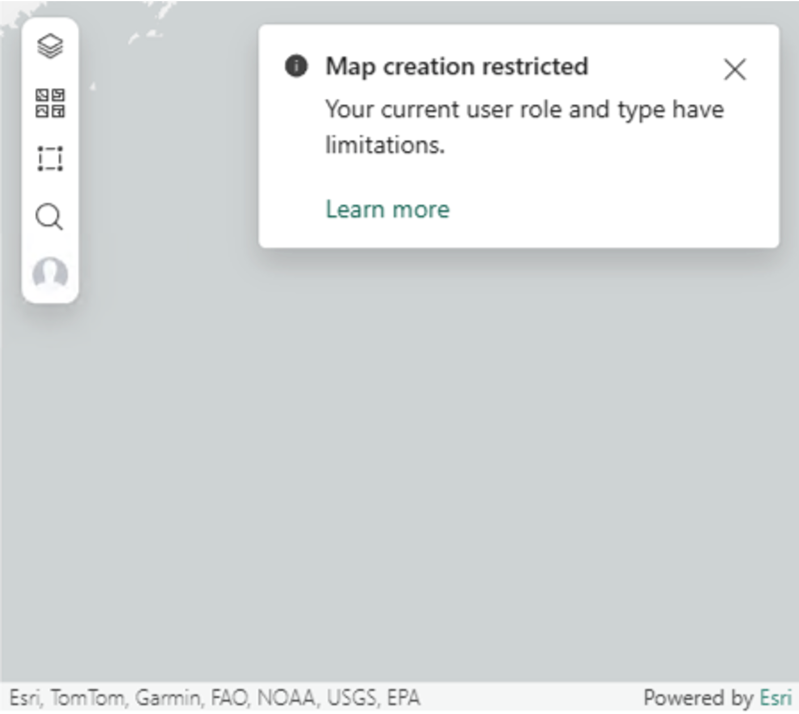Viewport: 799px width, 714px height.
Task: Click the Powered by label
Action: tap(698, 698)
